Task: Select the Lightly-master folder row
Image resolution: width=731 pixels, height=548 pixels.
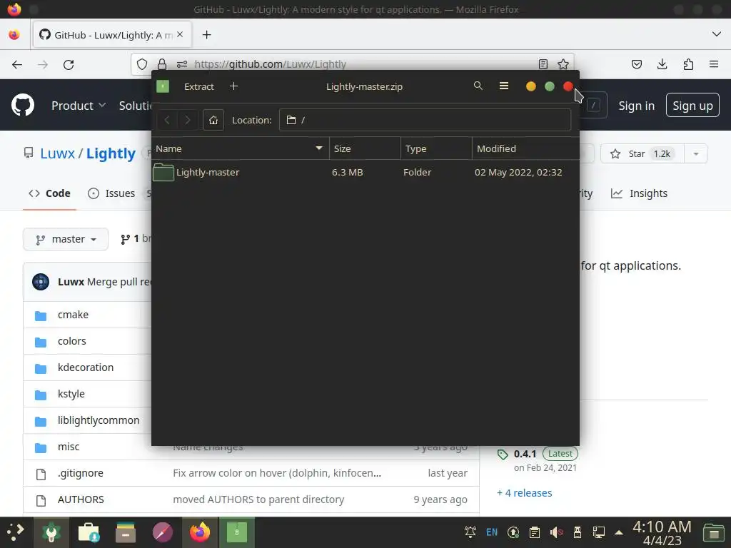Action: point(365,173)
